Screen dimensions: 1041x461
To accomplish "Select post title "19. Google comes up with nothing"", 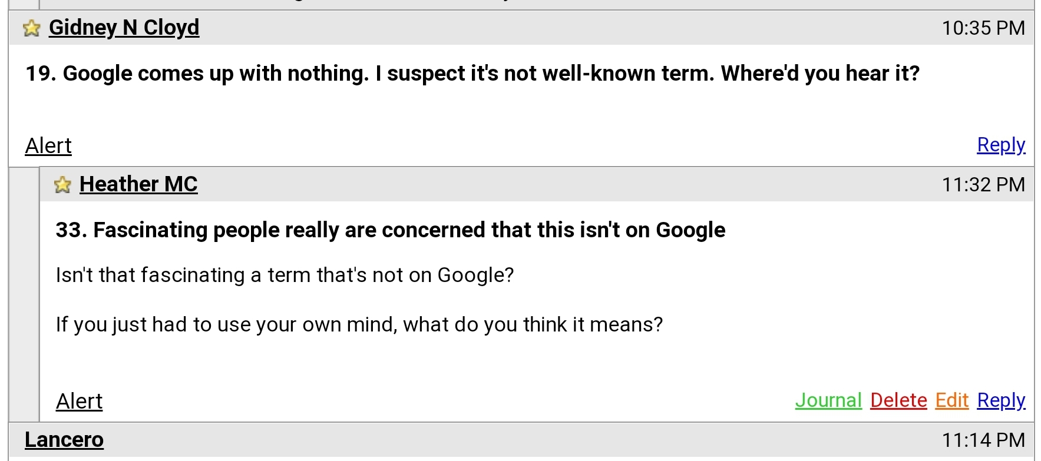I will (x=472, y=74).
